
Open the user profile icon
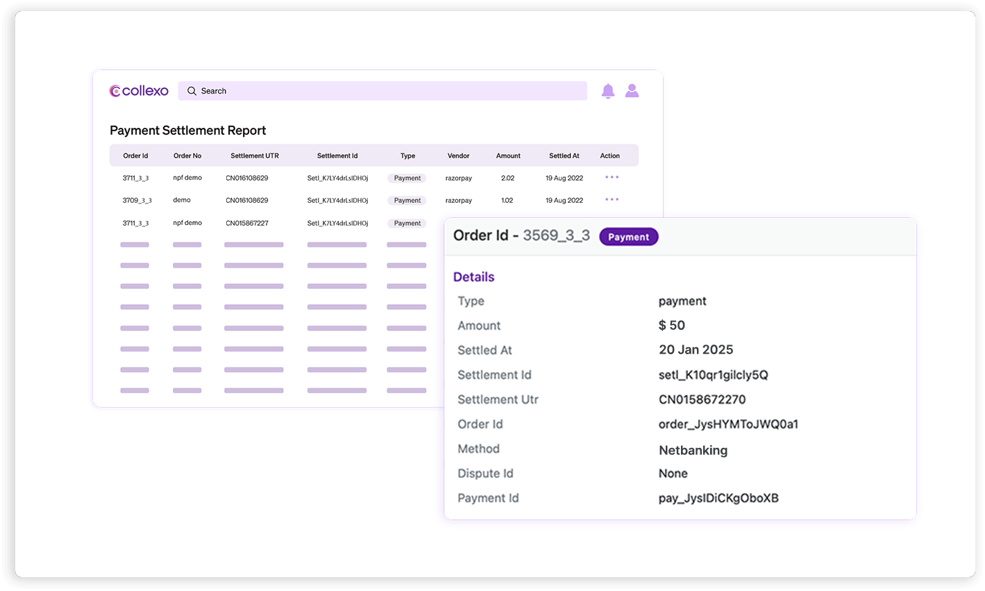click(632, 91)
